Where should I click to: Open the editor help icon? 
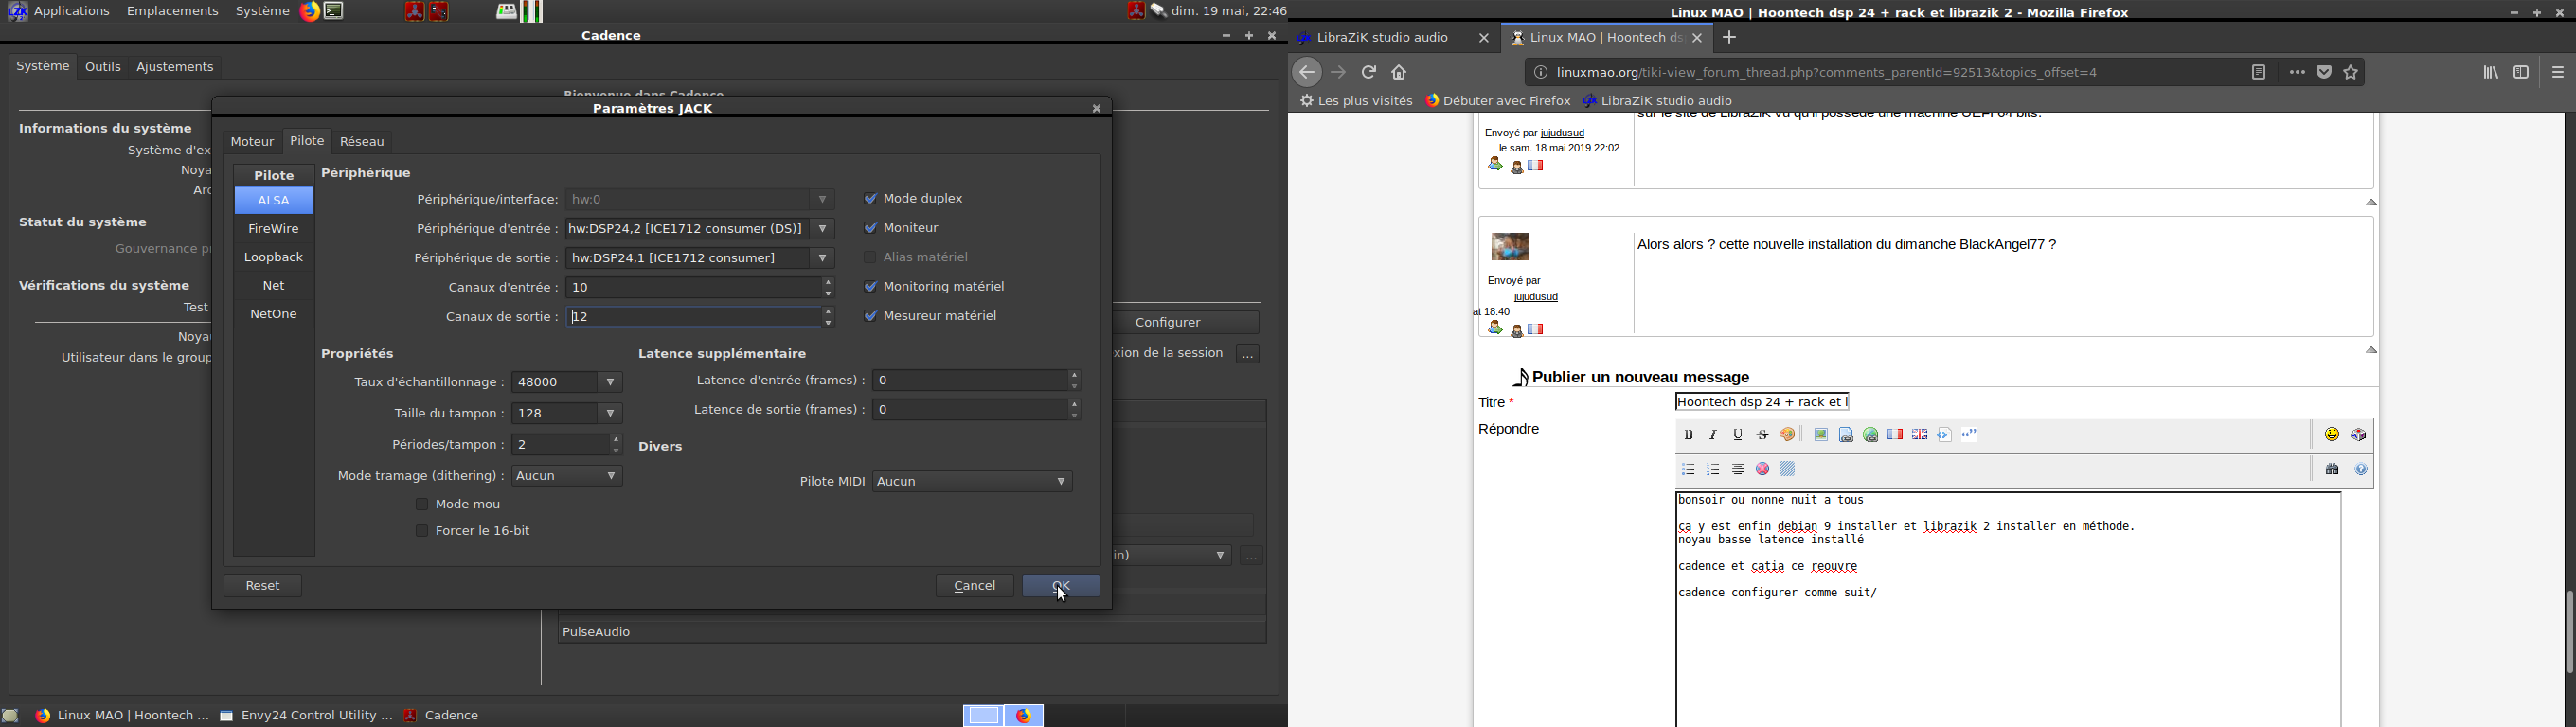tap(2362, 469)
